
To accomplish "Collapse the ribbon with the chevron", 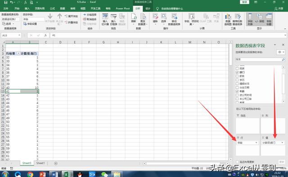I will (x=285, y=29).
